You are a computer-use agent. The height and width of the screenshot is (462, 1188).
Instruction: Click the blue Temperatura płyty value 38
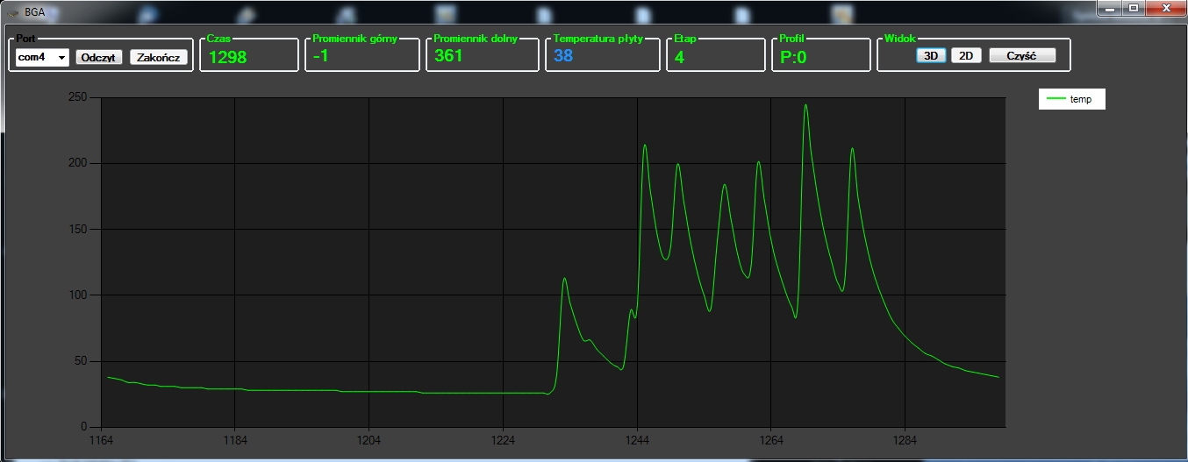point(563,57)
